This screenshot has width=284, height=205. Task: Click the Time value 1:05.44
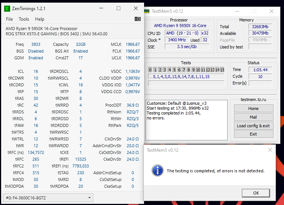[x=260, y=70]
